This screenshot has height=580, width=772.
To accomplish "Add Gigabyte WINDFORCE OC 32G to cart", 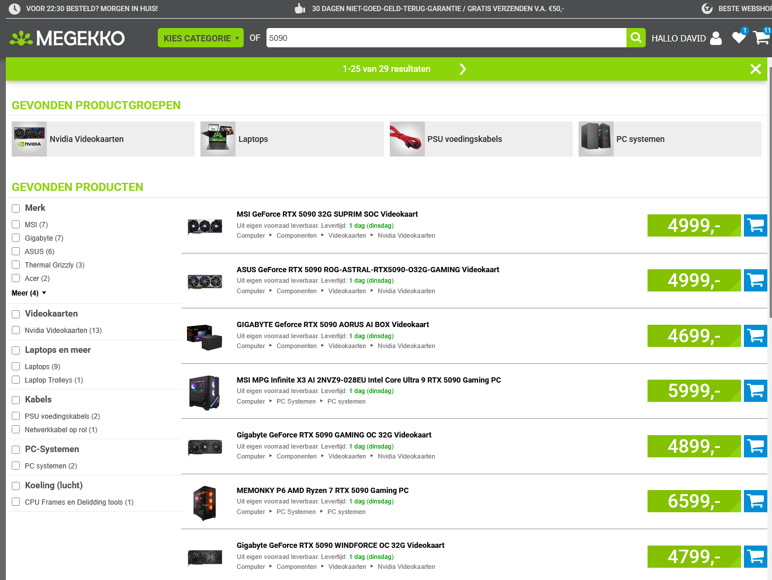I will click(x=756, y=557).
